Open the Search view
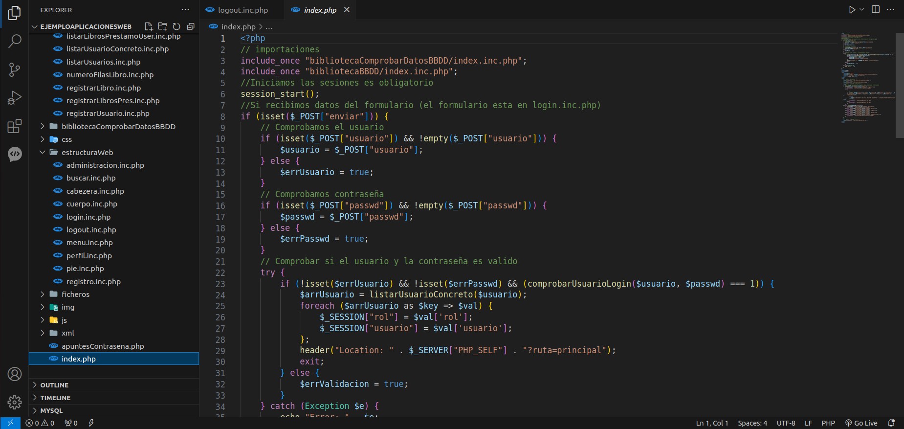 pos(15,41)
